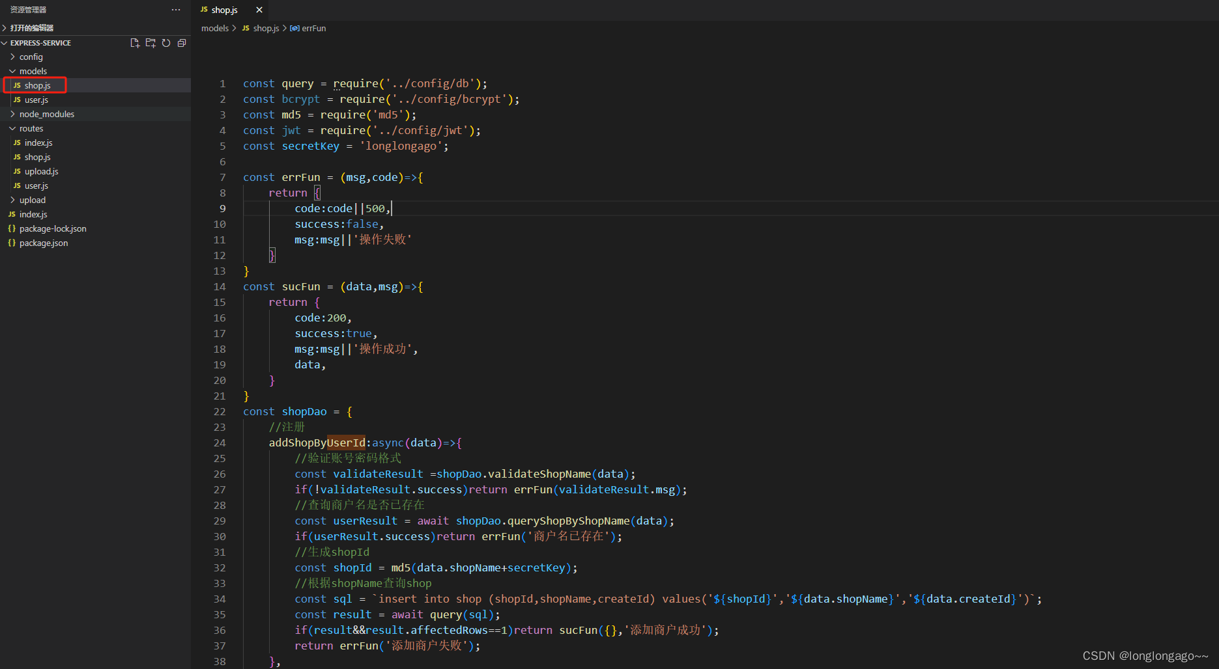Click md5 call on line 32

click(401, 567)
